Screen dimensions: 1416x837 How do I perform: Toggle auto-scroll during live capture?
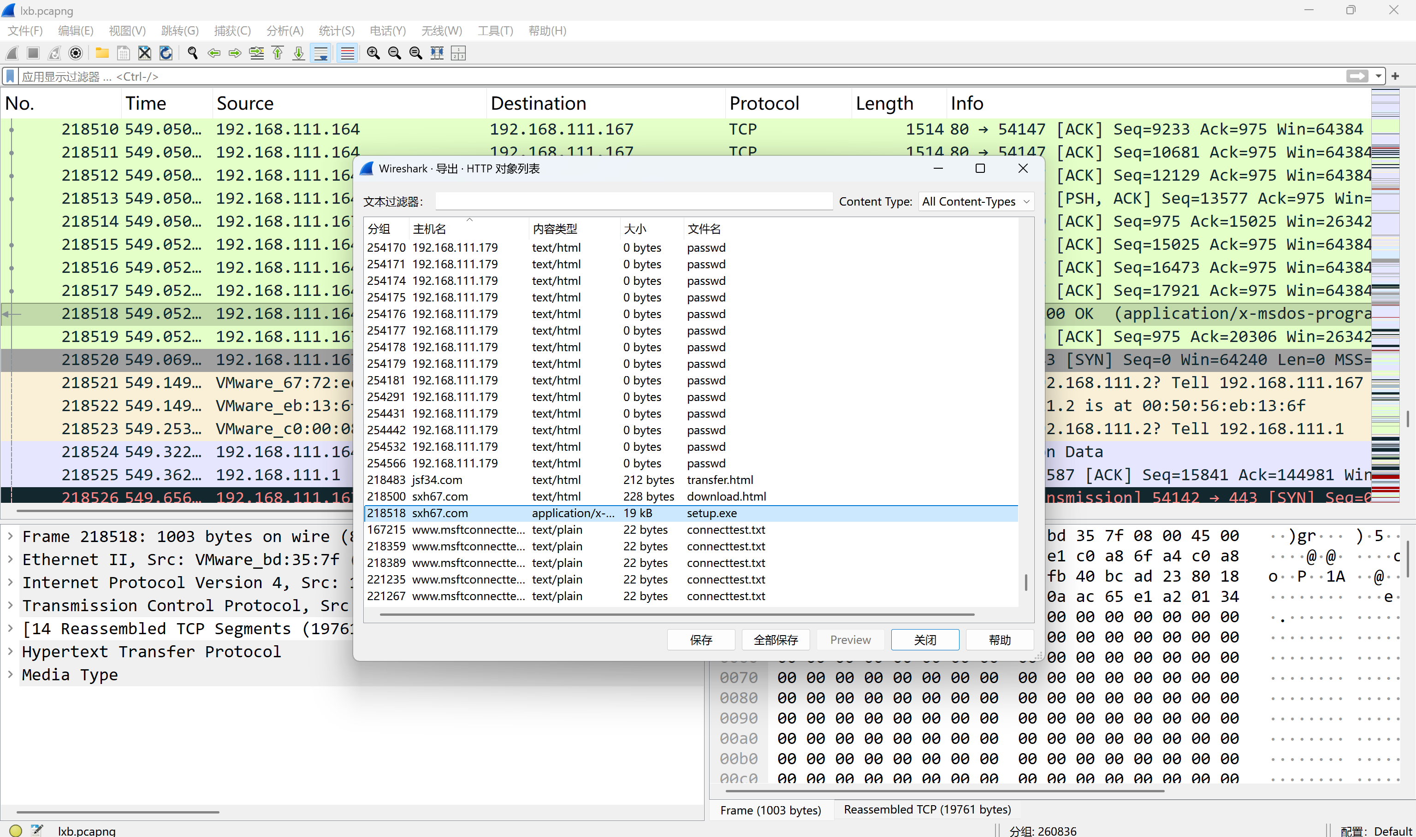click(320, 53)
